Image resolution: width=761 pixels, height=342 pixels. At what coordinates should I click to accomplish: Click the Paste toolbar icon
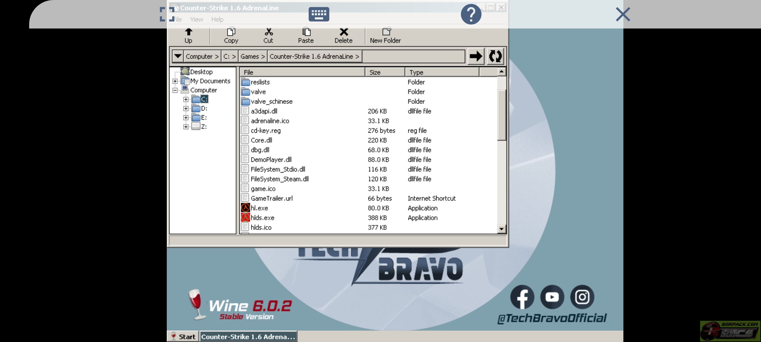point(306,32)
